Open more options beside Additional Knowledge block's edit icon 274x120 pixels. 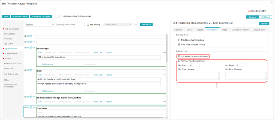click(x=34, y=97)
